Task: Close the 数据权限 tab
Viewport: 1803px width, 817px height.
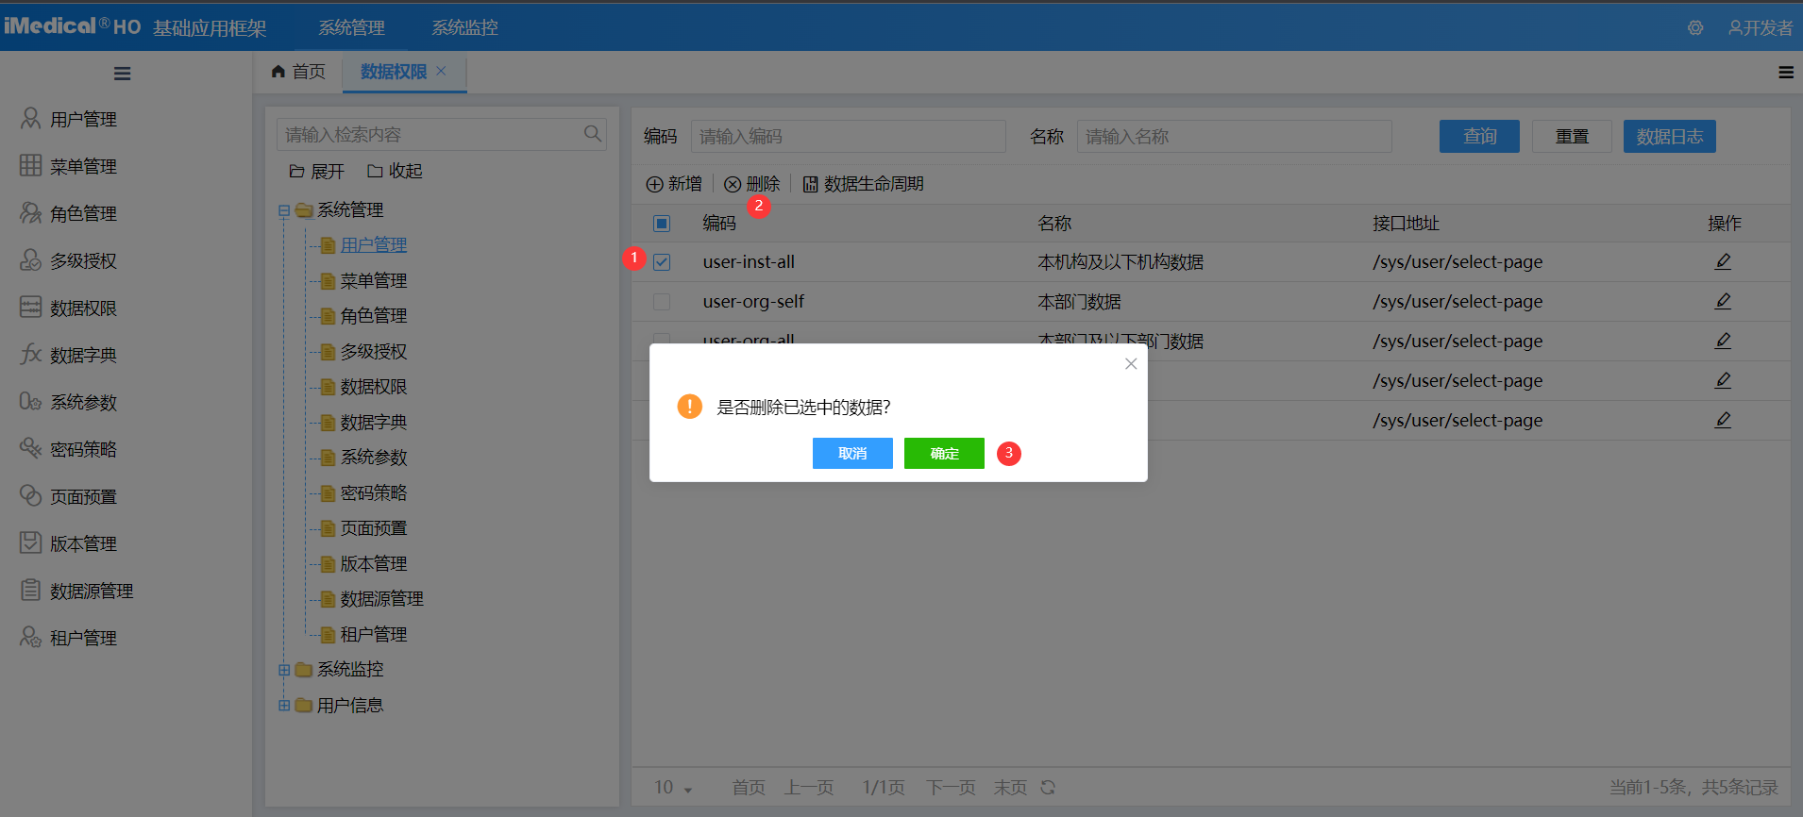Action: click(x=441, y=71)
